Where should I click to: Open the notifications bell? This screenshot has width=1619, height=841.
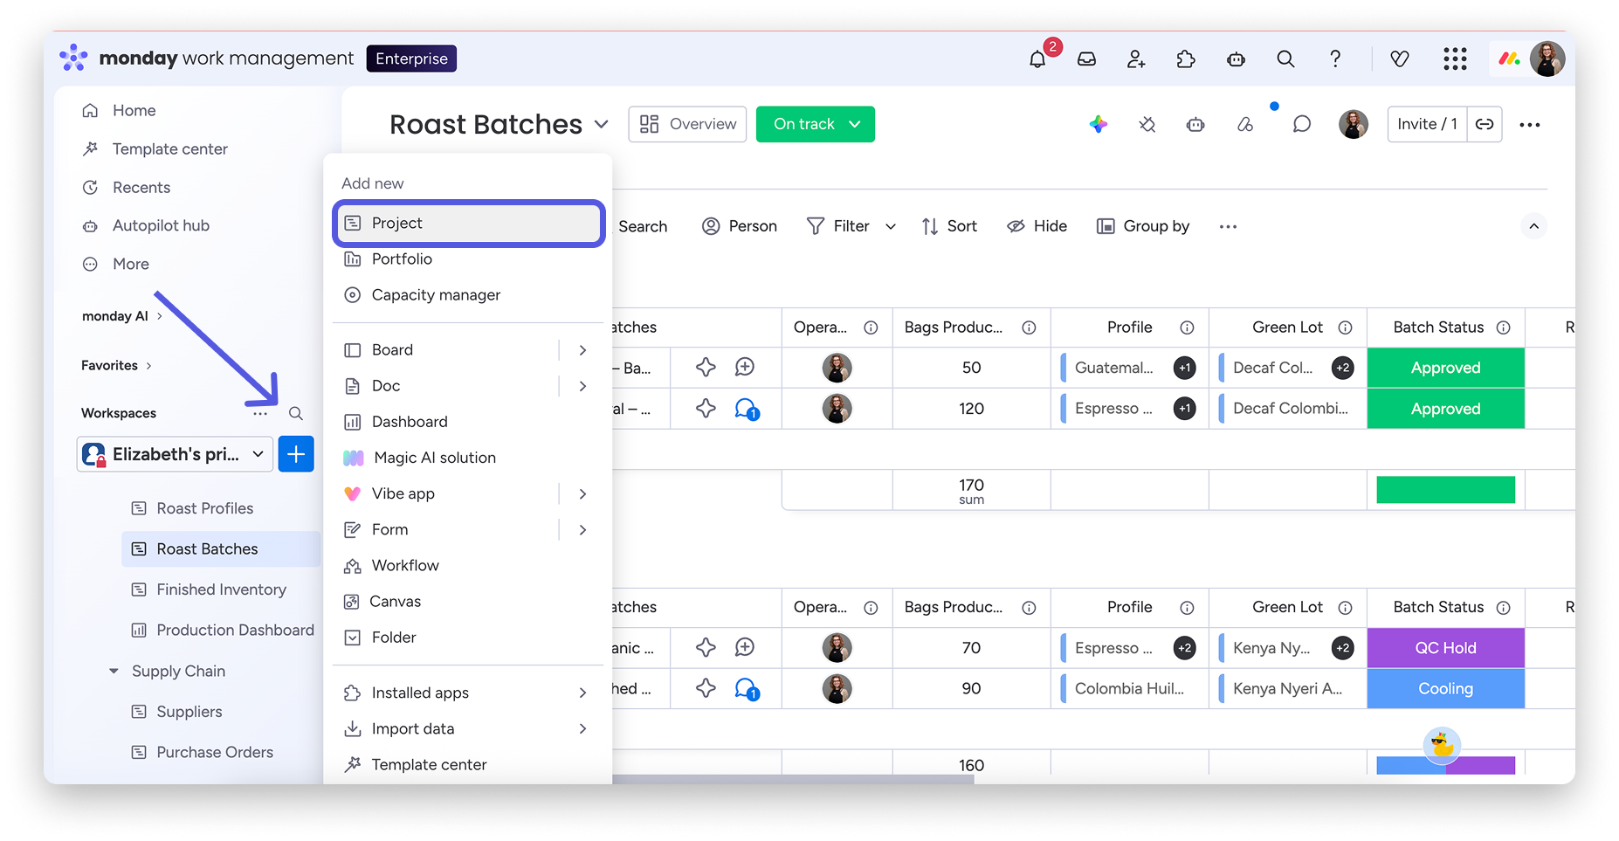1037,59
